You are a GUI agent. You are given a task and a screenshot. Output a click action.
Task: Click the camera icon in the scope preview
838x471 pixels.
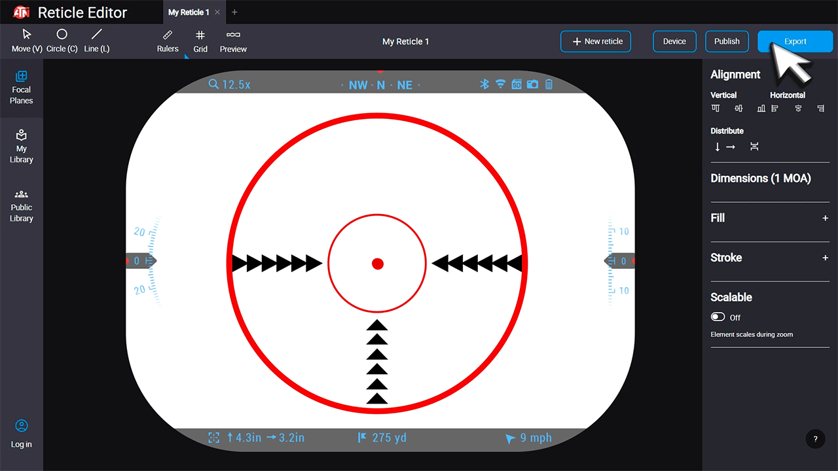tap(533, 84)
